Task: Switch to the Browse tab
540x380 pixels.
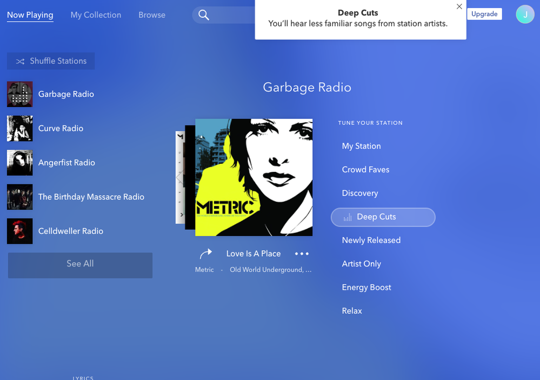Action: [x=152, y=15]
